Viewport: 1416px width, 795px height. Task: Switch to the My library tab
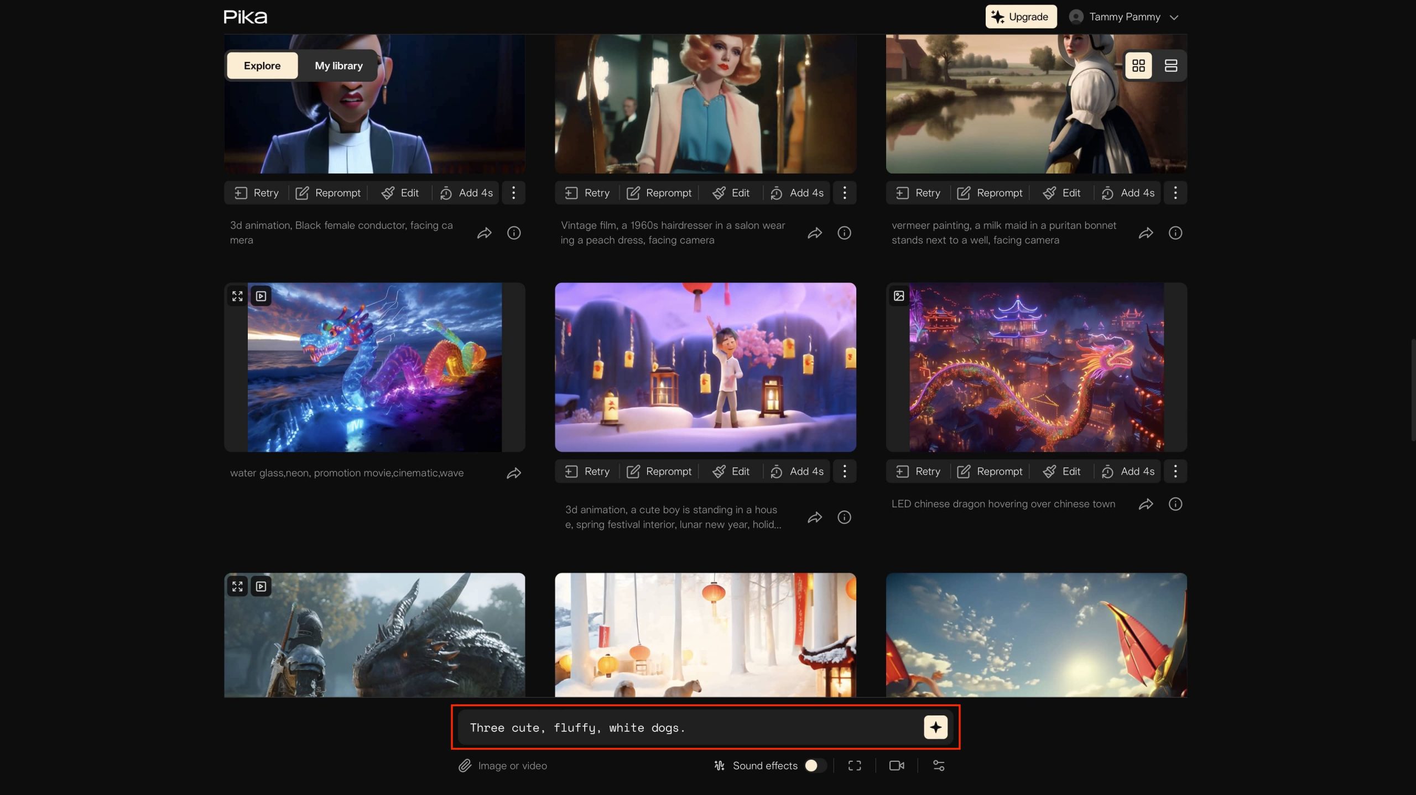pyautogui.click(x=339, y=66)
